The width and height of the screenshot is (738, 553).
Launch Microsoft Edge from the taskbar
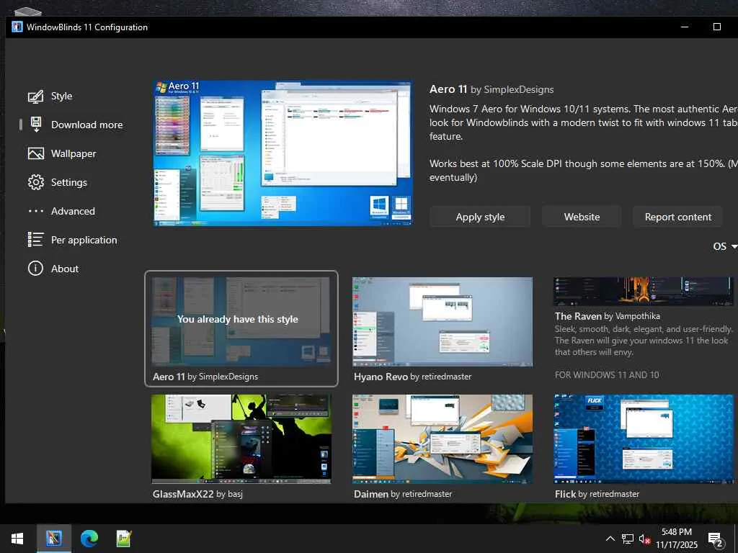pyautogui.click(x=89, y=539)
